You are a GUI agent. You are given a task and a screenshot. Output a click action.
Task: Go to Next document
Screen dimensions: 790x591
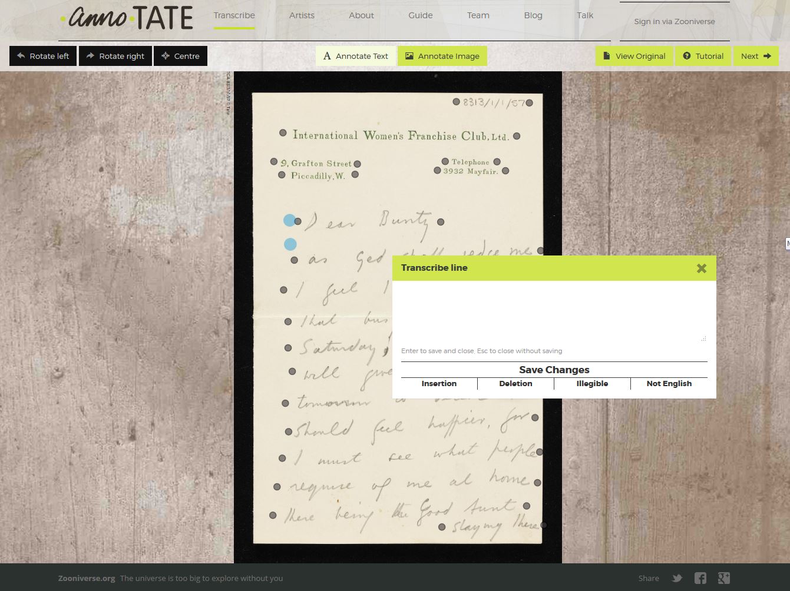click(756, 56)
